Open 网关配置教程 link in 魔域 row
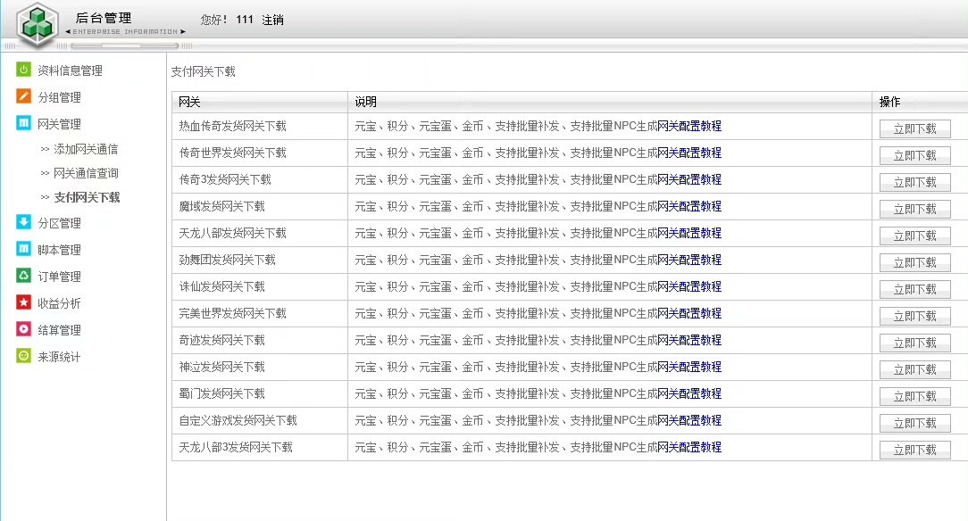The width and height of the screenshot is (968, 521). click(689, 207)
